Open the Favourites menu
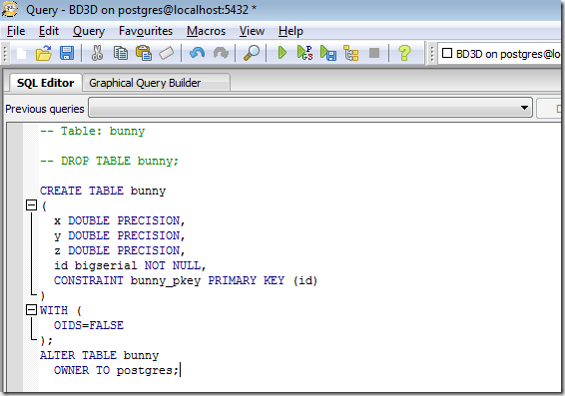565x396 pixels. (x=146, y=31)
